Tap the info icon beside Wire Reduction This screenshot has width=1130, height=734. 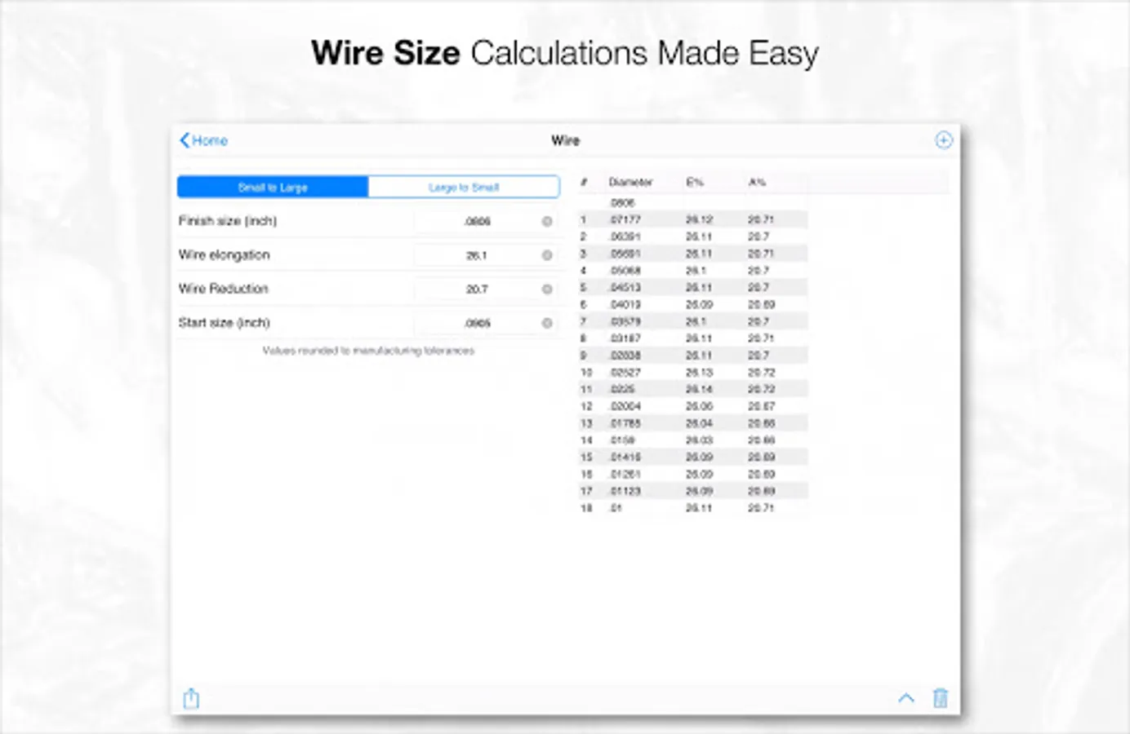coord(546,289)
